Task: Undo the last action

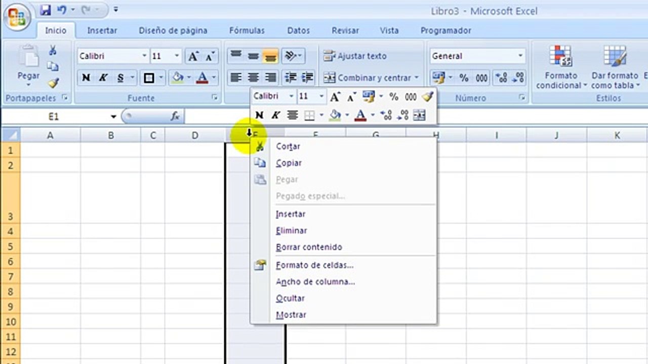Action: pos(62,10)
